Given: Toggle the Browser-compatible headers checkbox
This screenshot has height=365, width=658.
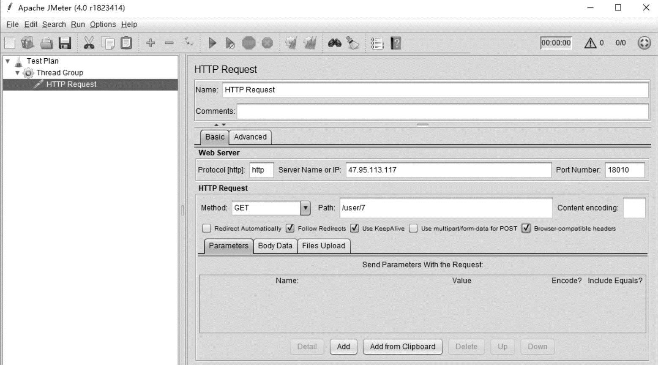Looking at the screenshot, I should [x=526, y=229].
